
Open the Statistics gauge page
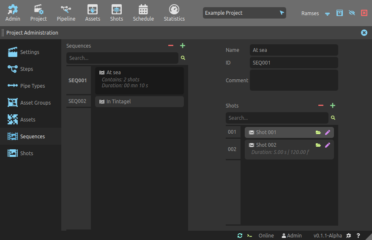(x=174, y=13)
